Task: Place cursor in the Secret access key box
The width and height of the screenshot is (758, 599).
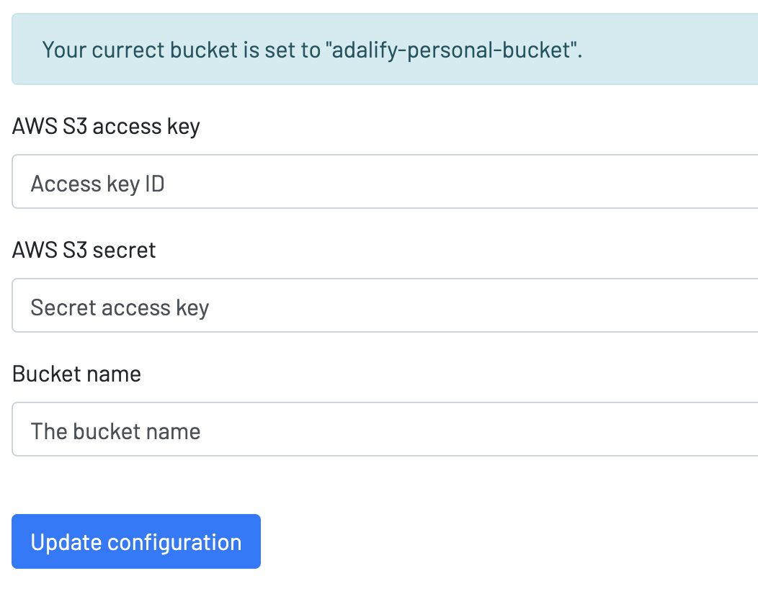Action: click(288, 305)
